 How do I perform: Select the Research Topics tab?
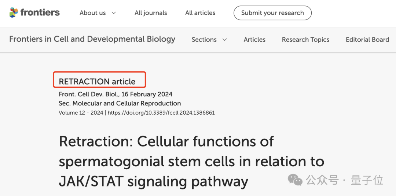305,40
